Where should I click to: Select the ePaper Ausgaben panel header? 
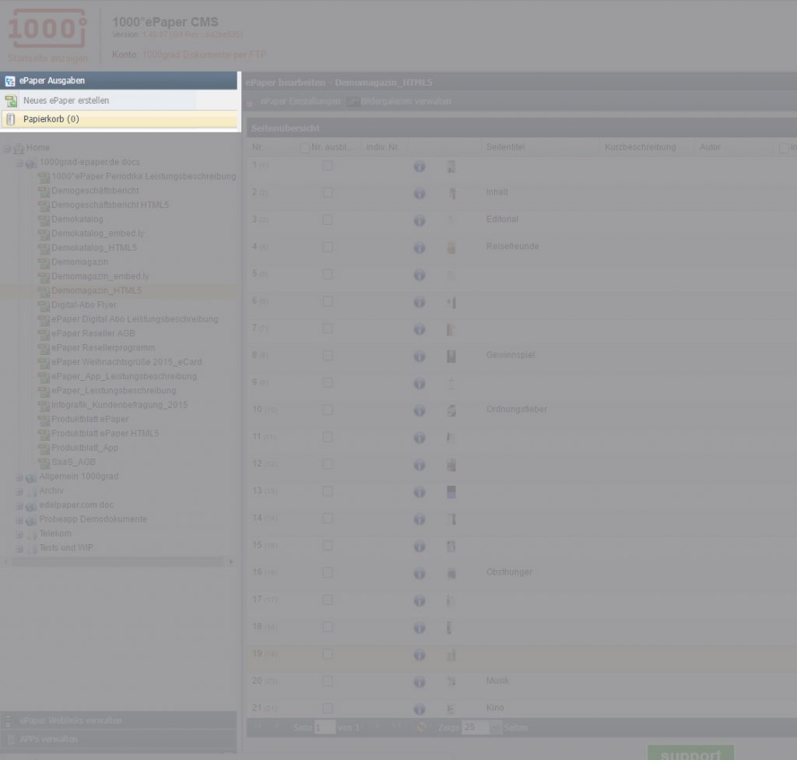point(118,81)
